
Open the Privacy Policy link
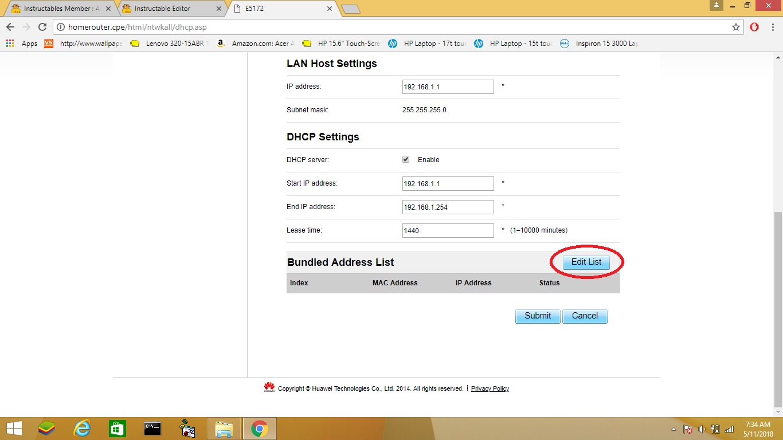[x=490, y=388]
